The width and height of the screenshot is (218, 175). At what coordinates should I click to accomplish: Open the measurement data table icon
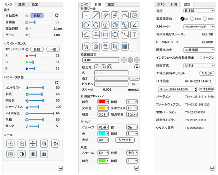point(125,46)
